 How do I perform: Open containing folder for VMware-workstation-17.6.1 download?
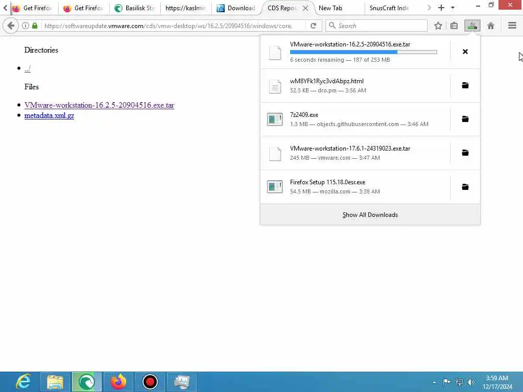click(x=465, y=153)
